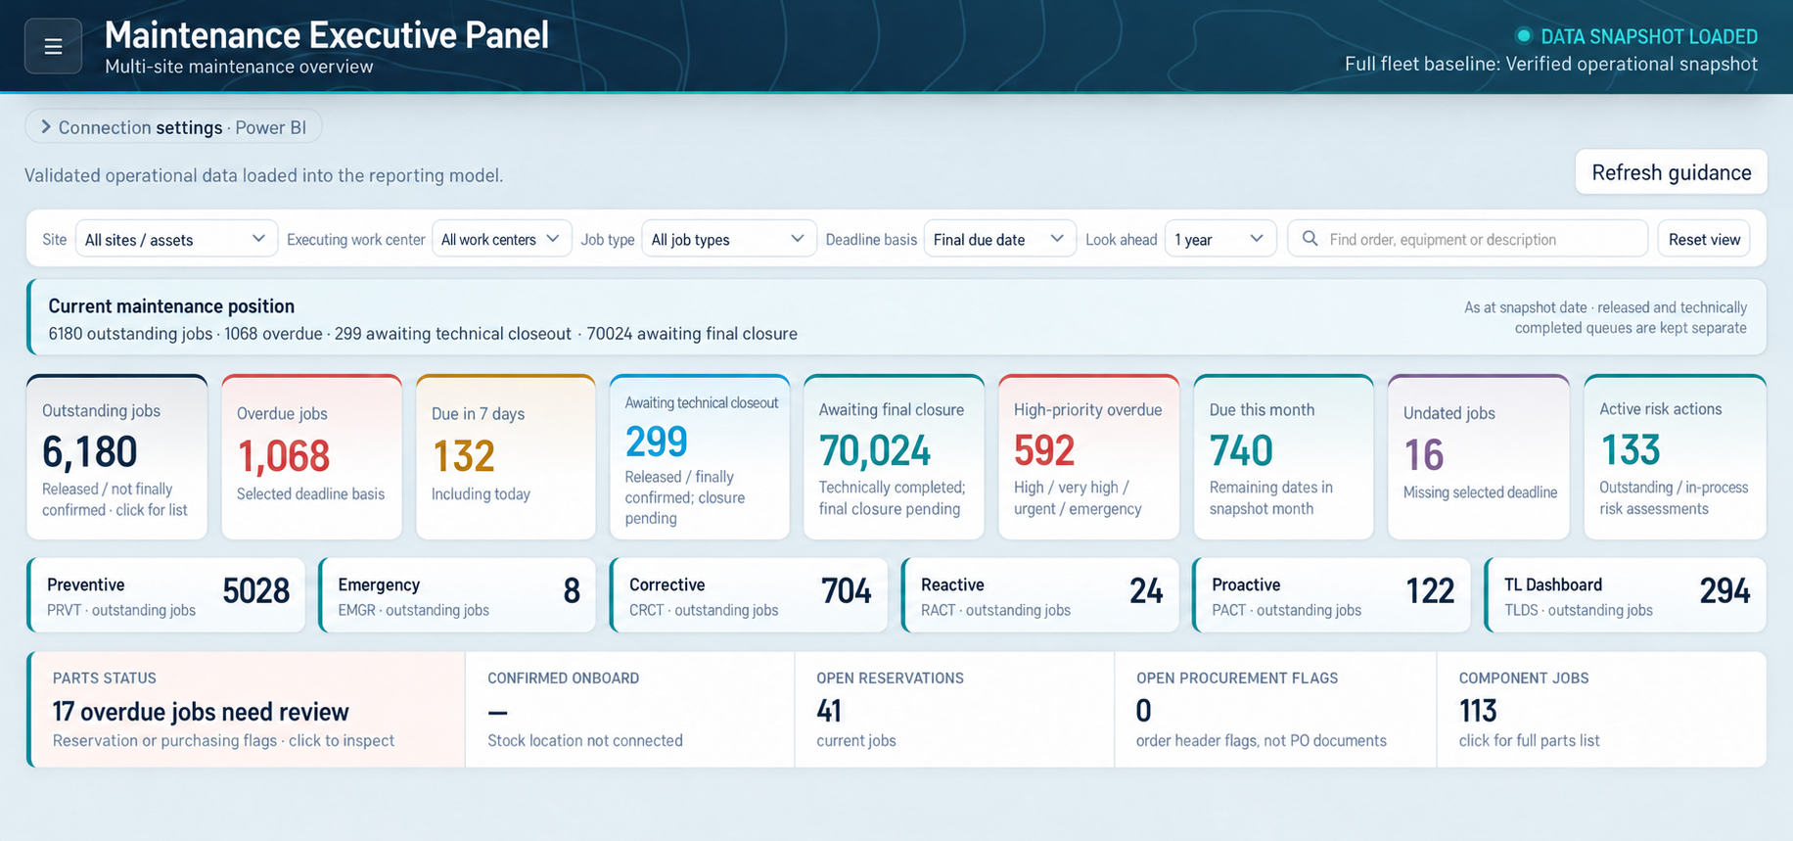Open the Executing work center dropdown
Image resolution: width=1793 pixels, height=841 pixels.
pyautogui.click(x=502, y=239)
